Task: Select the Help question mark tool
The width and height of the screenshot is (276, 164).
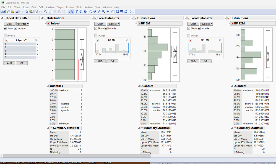Action: tap(77, 12)
